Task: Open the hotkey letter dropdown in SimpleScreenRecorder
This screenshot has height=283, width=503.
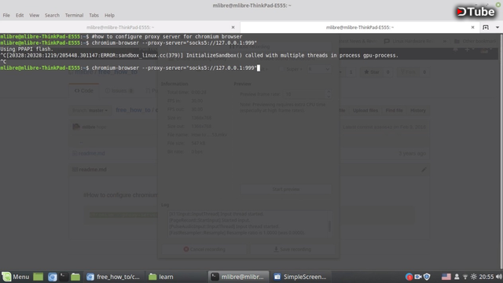Action: (319, 69)
